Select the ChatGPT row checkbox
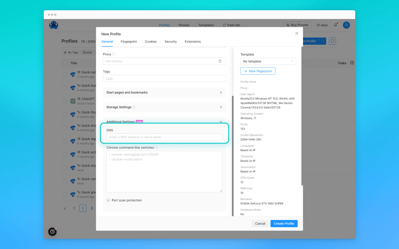The height and width of the screenshot is (249, 399). (65, 101)
